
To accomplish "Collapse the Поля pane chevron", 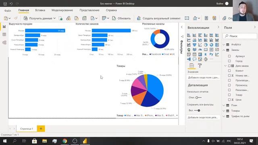I will pyautogui.click(x=255, y=27).
